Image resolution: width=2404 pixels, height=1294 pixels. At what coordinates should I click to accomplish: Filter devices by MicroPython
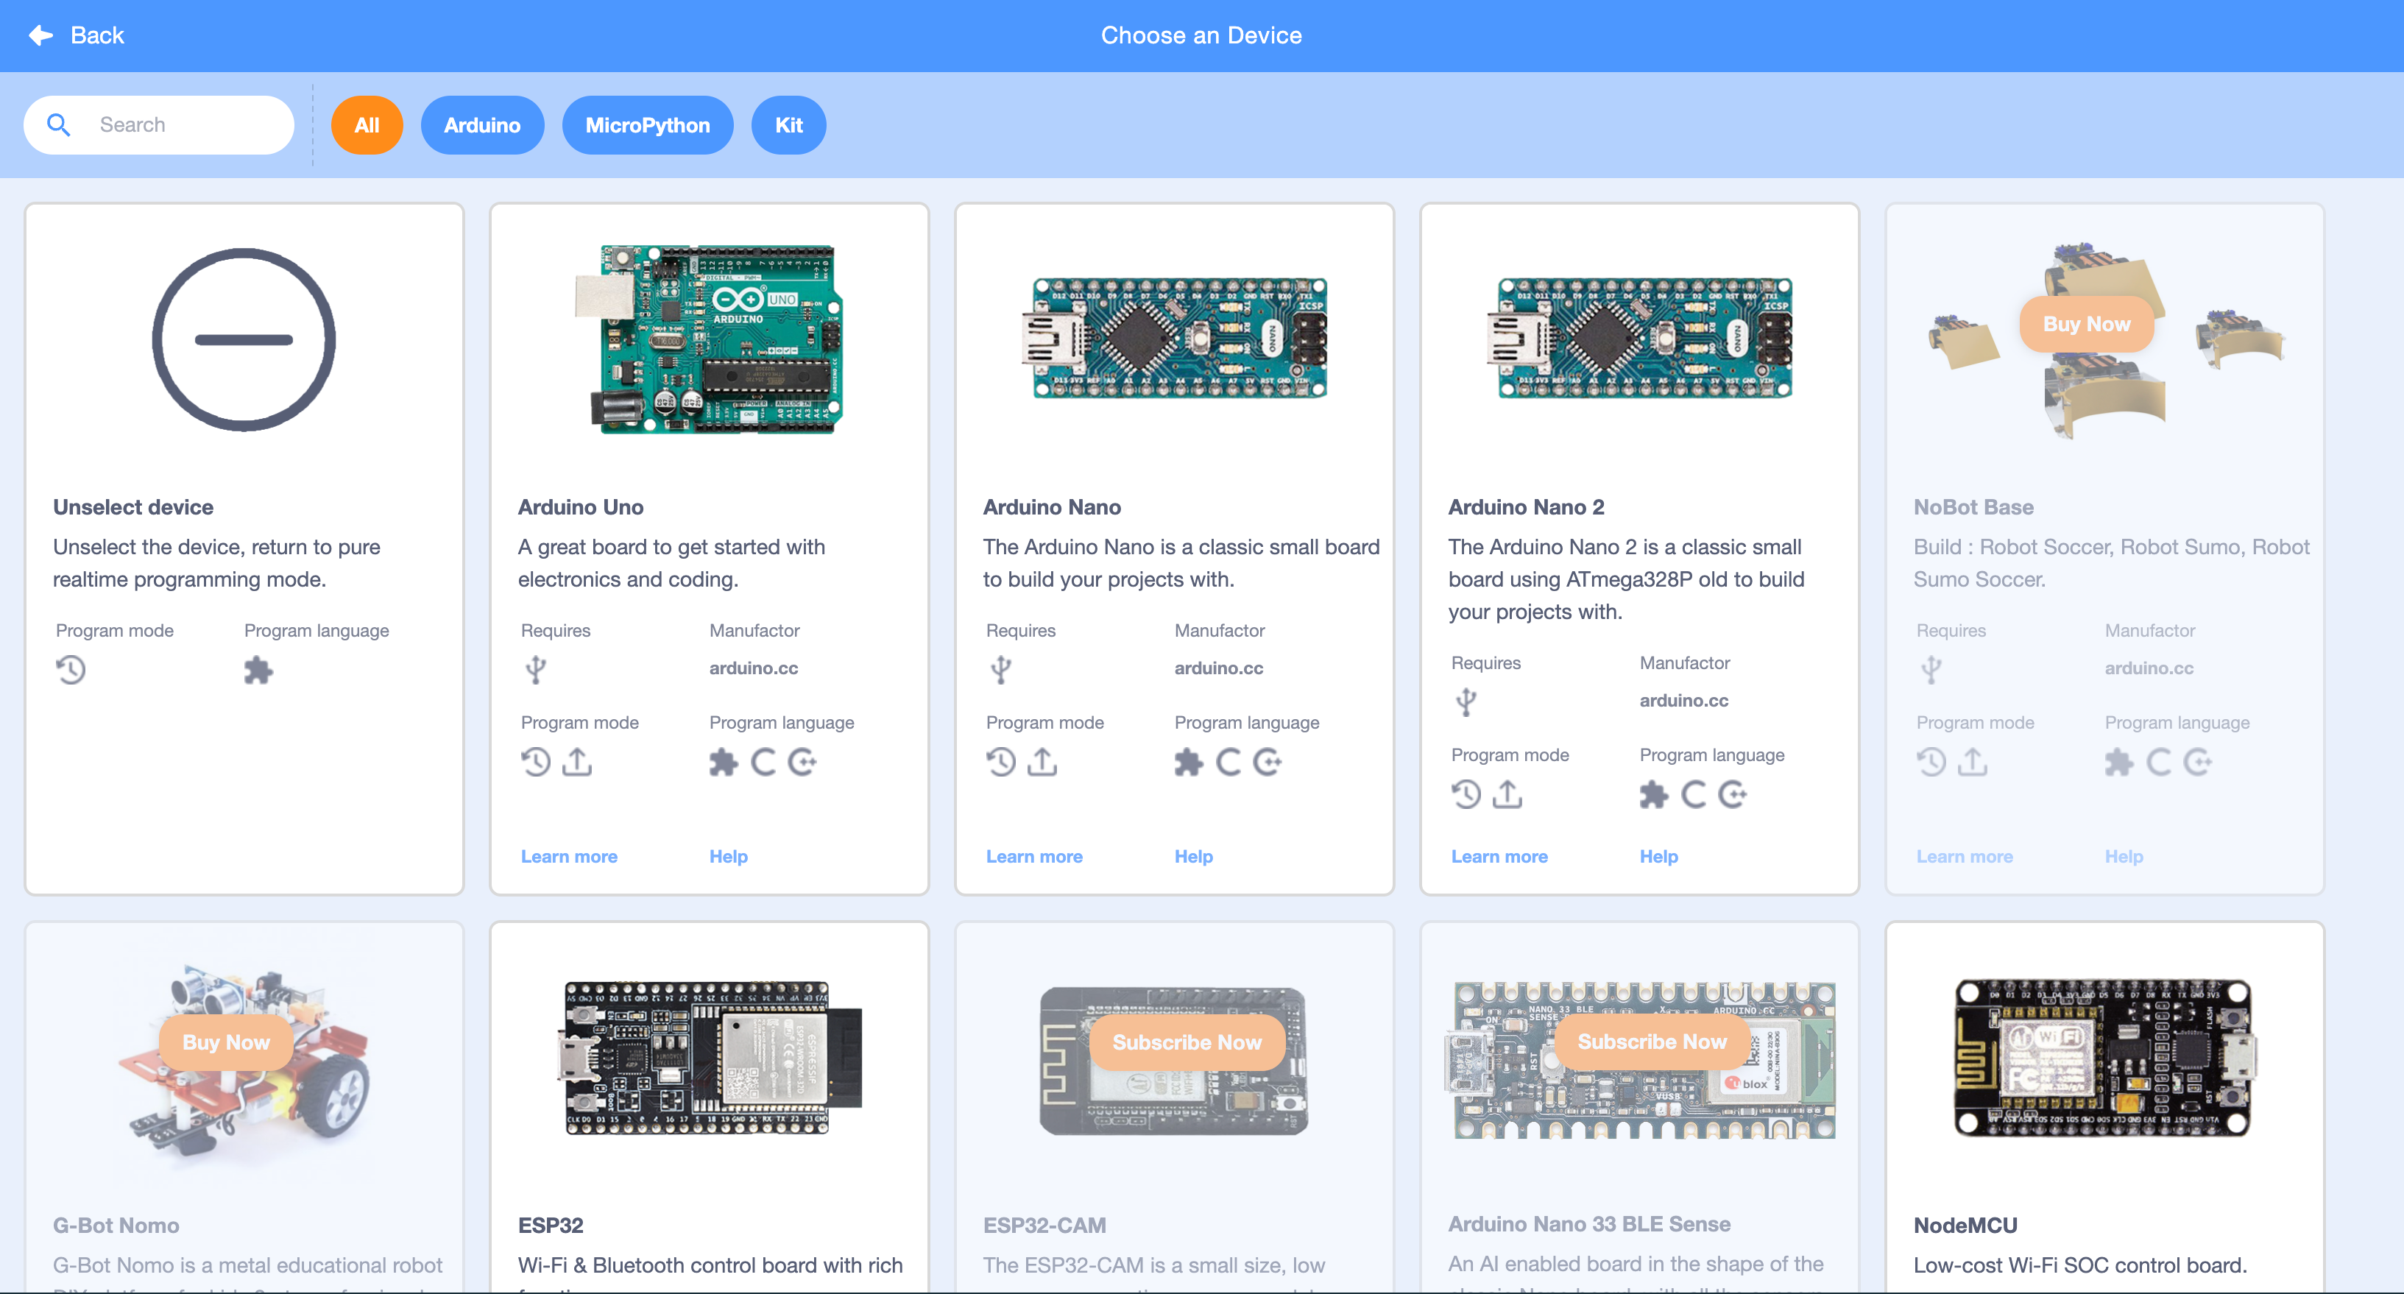pos(648,125)
